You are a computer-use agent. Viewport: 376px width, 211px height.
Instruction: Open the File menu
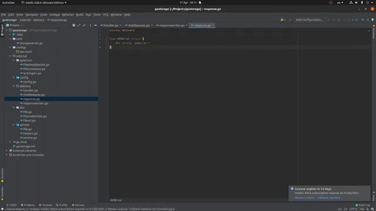click(x=4, y=15)
